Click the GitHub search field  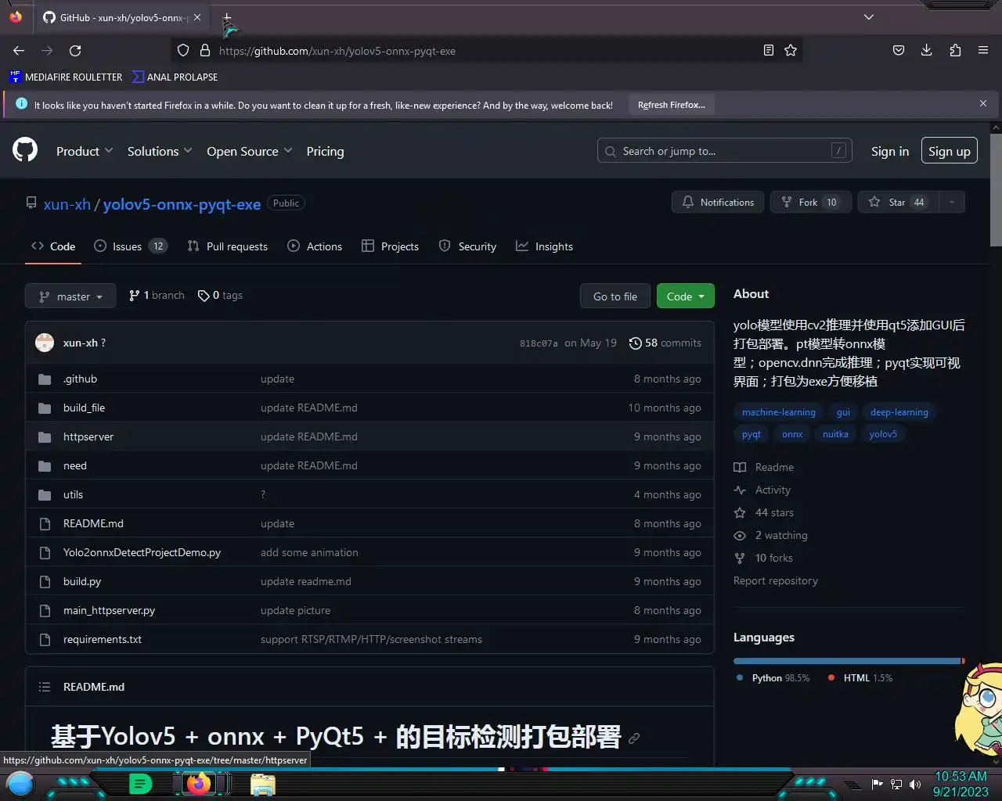pyautogui.click(x=725, y=151)
